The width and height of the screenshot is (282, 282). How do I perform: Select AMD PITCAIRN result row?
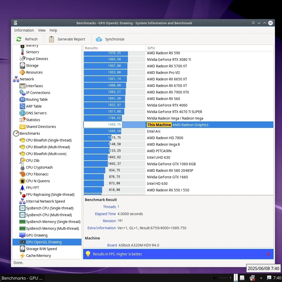(178, 151)
